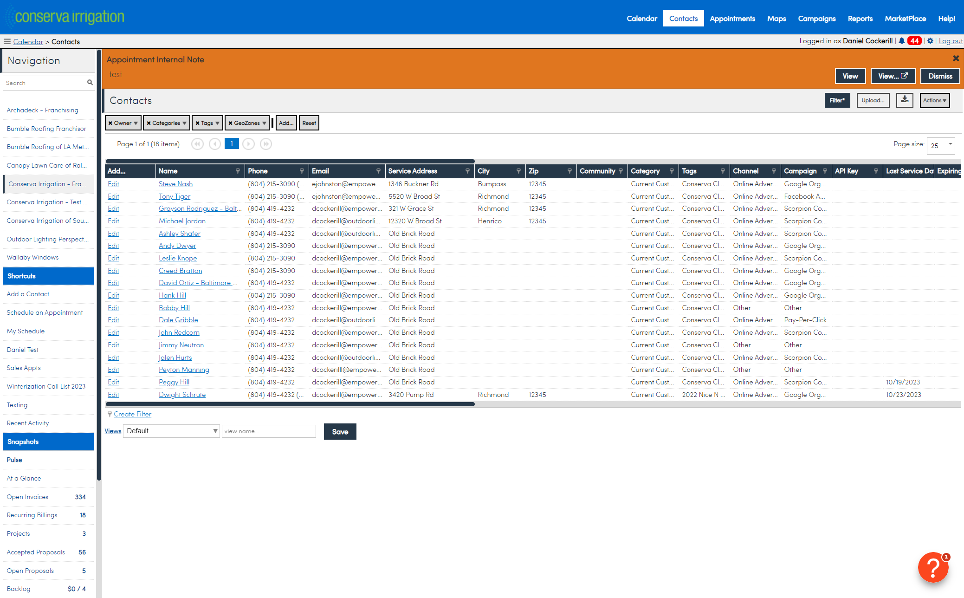Screen dimensions: 964x598
Task: Save the current view
Action: point(340,432)
